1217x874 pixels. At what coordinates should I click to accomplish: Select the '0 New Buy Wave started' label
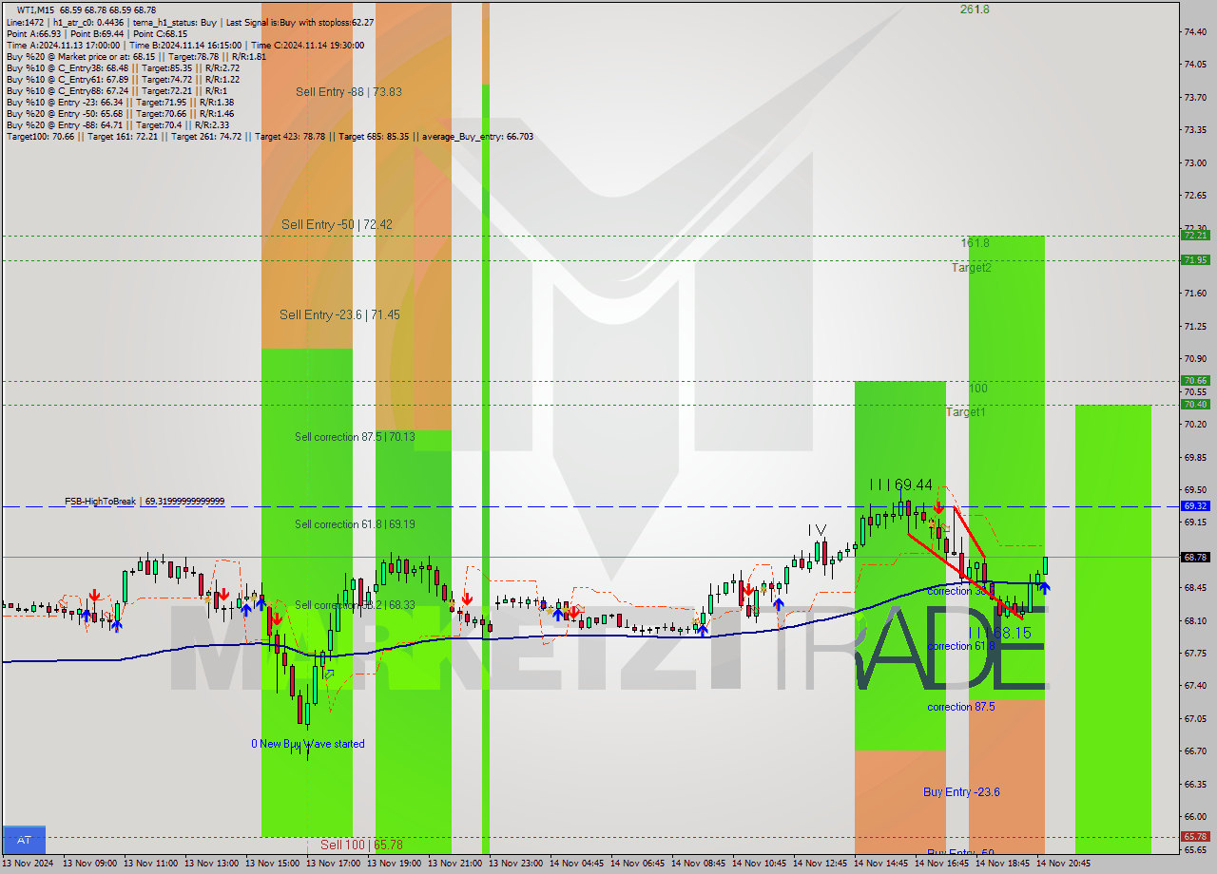tap(307, 744)
